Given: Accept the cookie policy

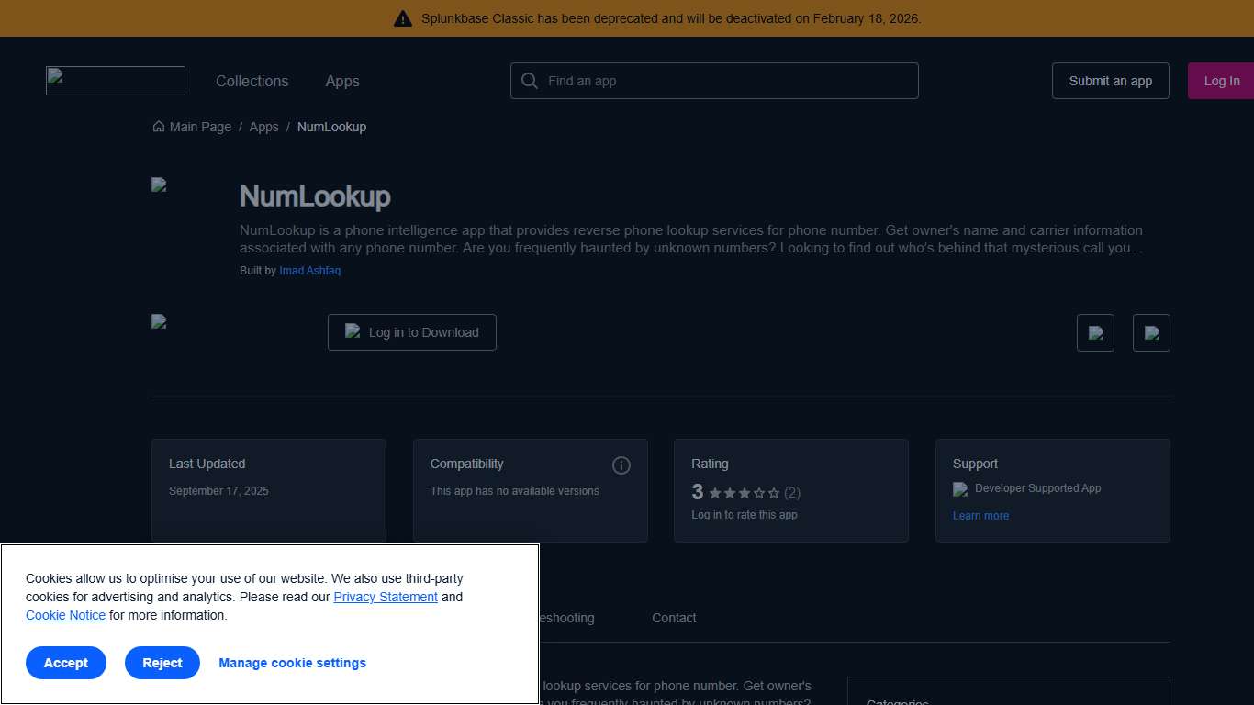Looking at the screenshot, I should click(65, 663).
